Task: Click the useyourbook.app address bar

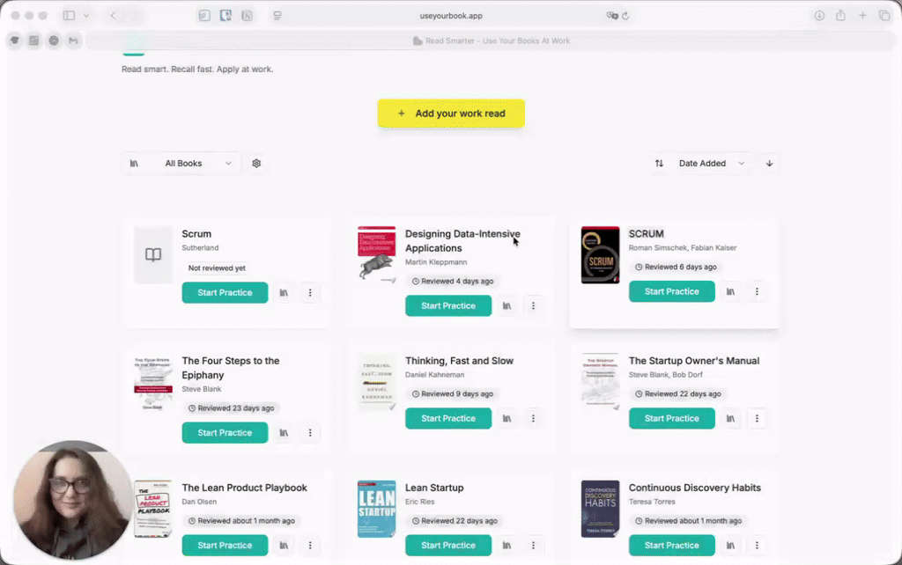Action: [x=451, y=16]
